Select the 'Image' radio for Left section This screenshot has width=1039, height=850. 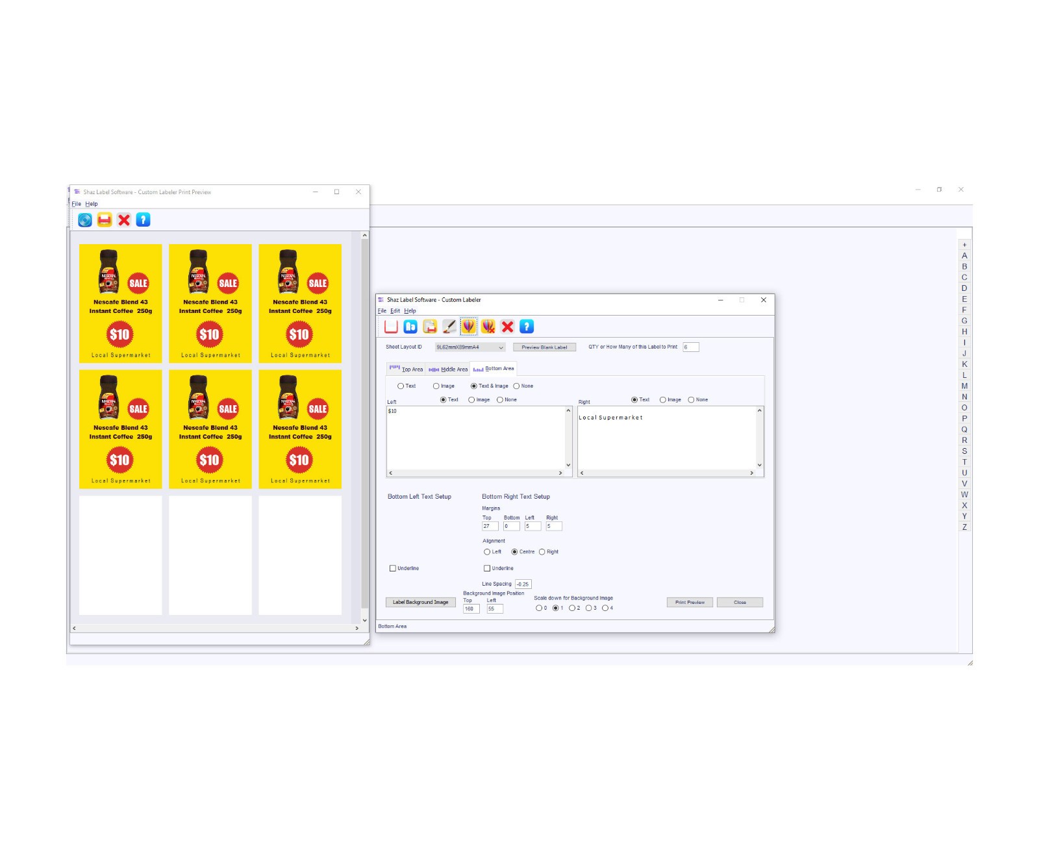pos(471,400)
